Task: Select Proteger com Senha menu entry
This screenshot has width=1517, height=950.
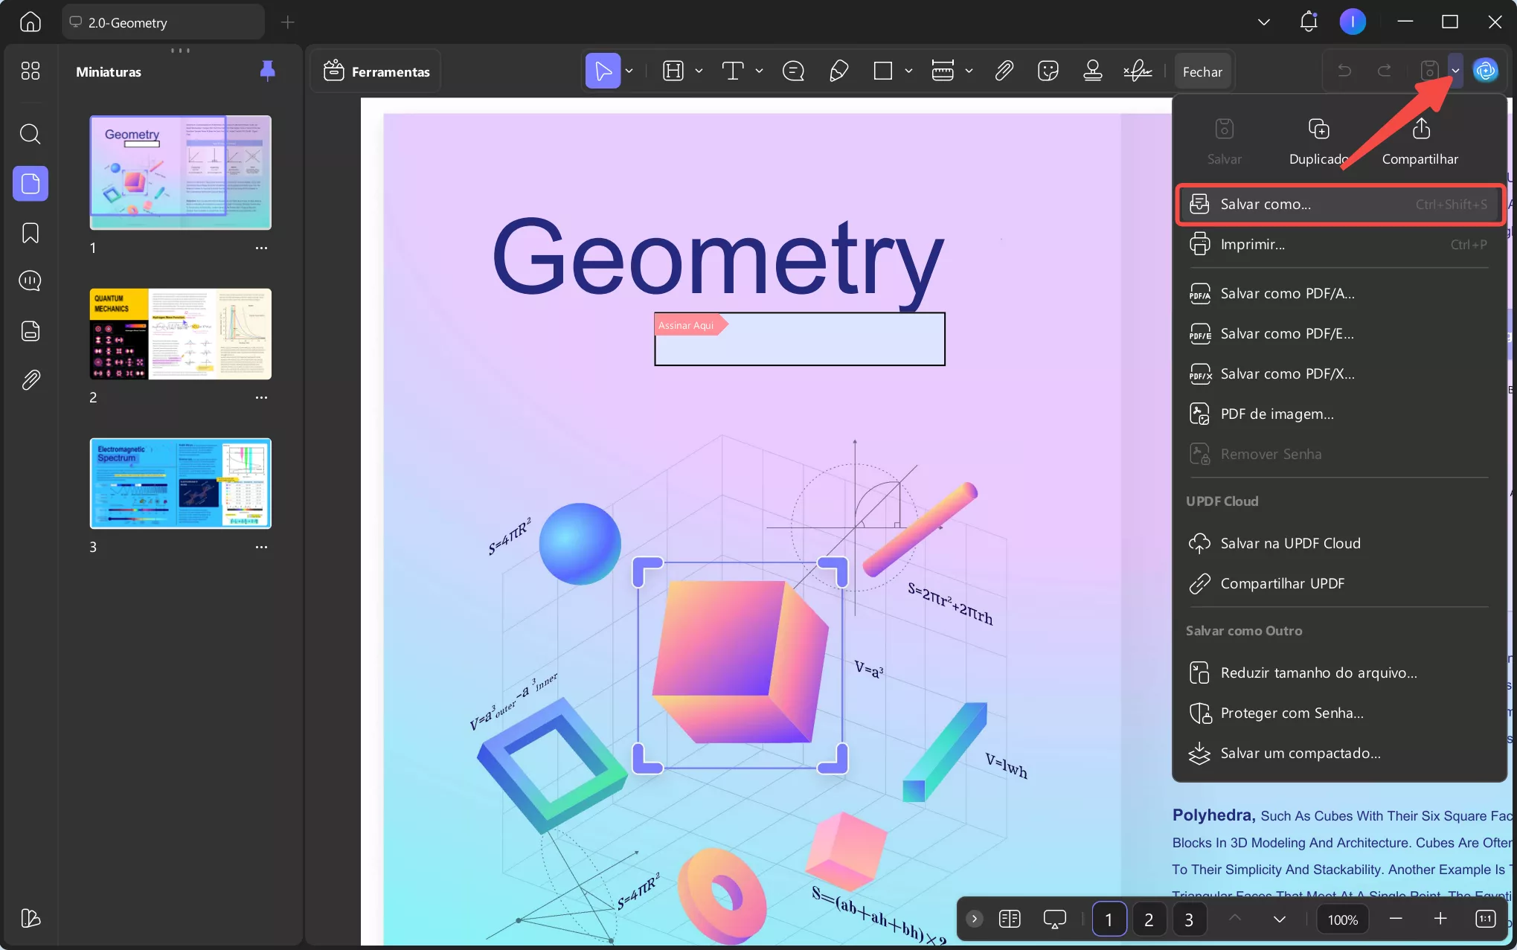Action: [x=1292, y=713]
